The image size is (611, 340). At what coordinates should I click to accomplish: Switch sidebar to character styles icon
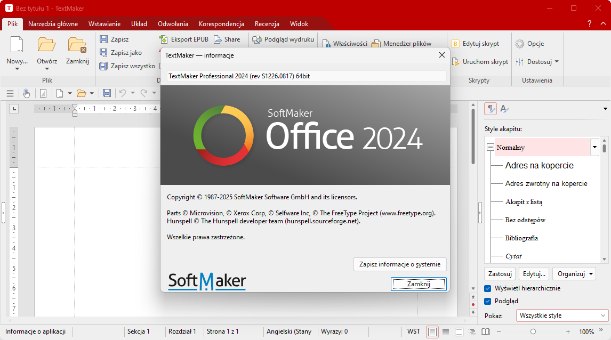504,109
